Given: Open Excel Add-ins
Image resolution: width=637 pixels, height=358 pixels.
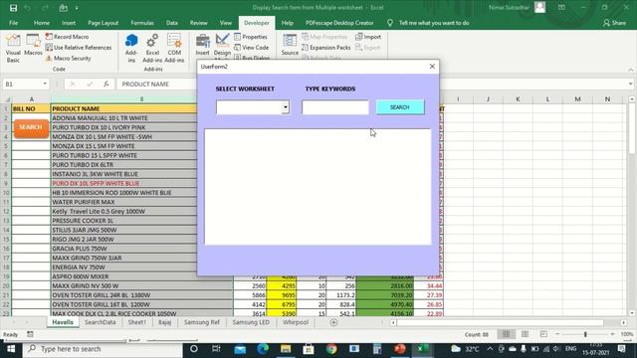Looking at the screenshot, I should [x=152, y=49].
